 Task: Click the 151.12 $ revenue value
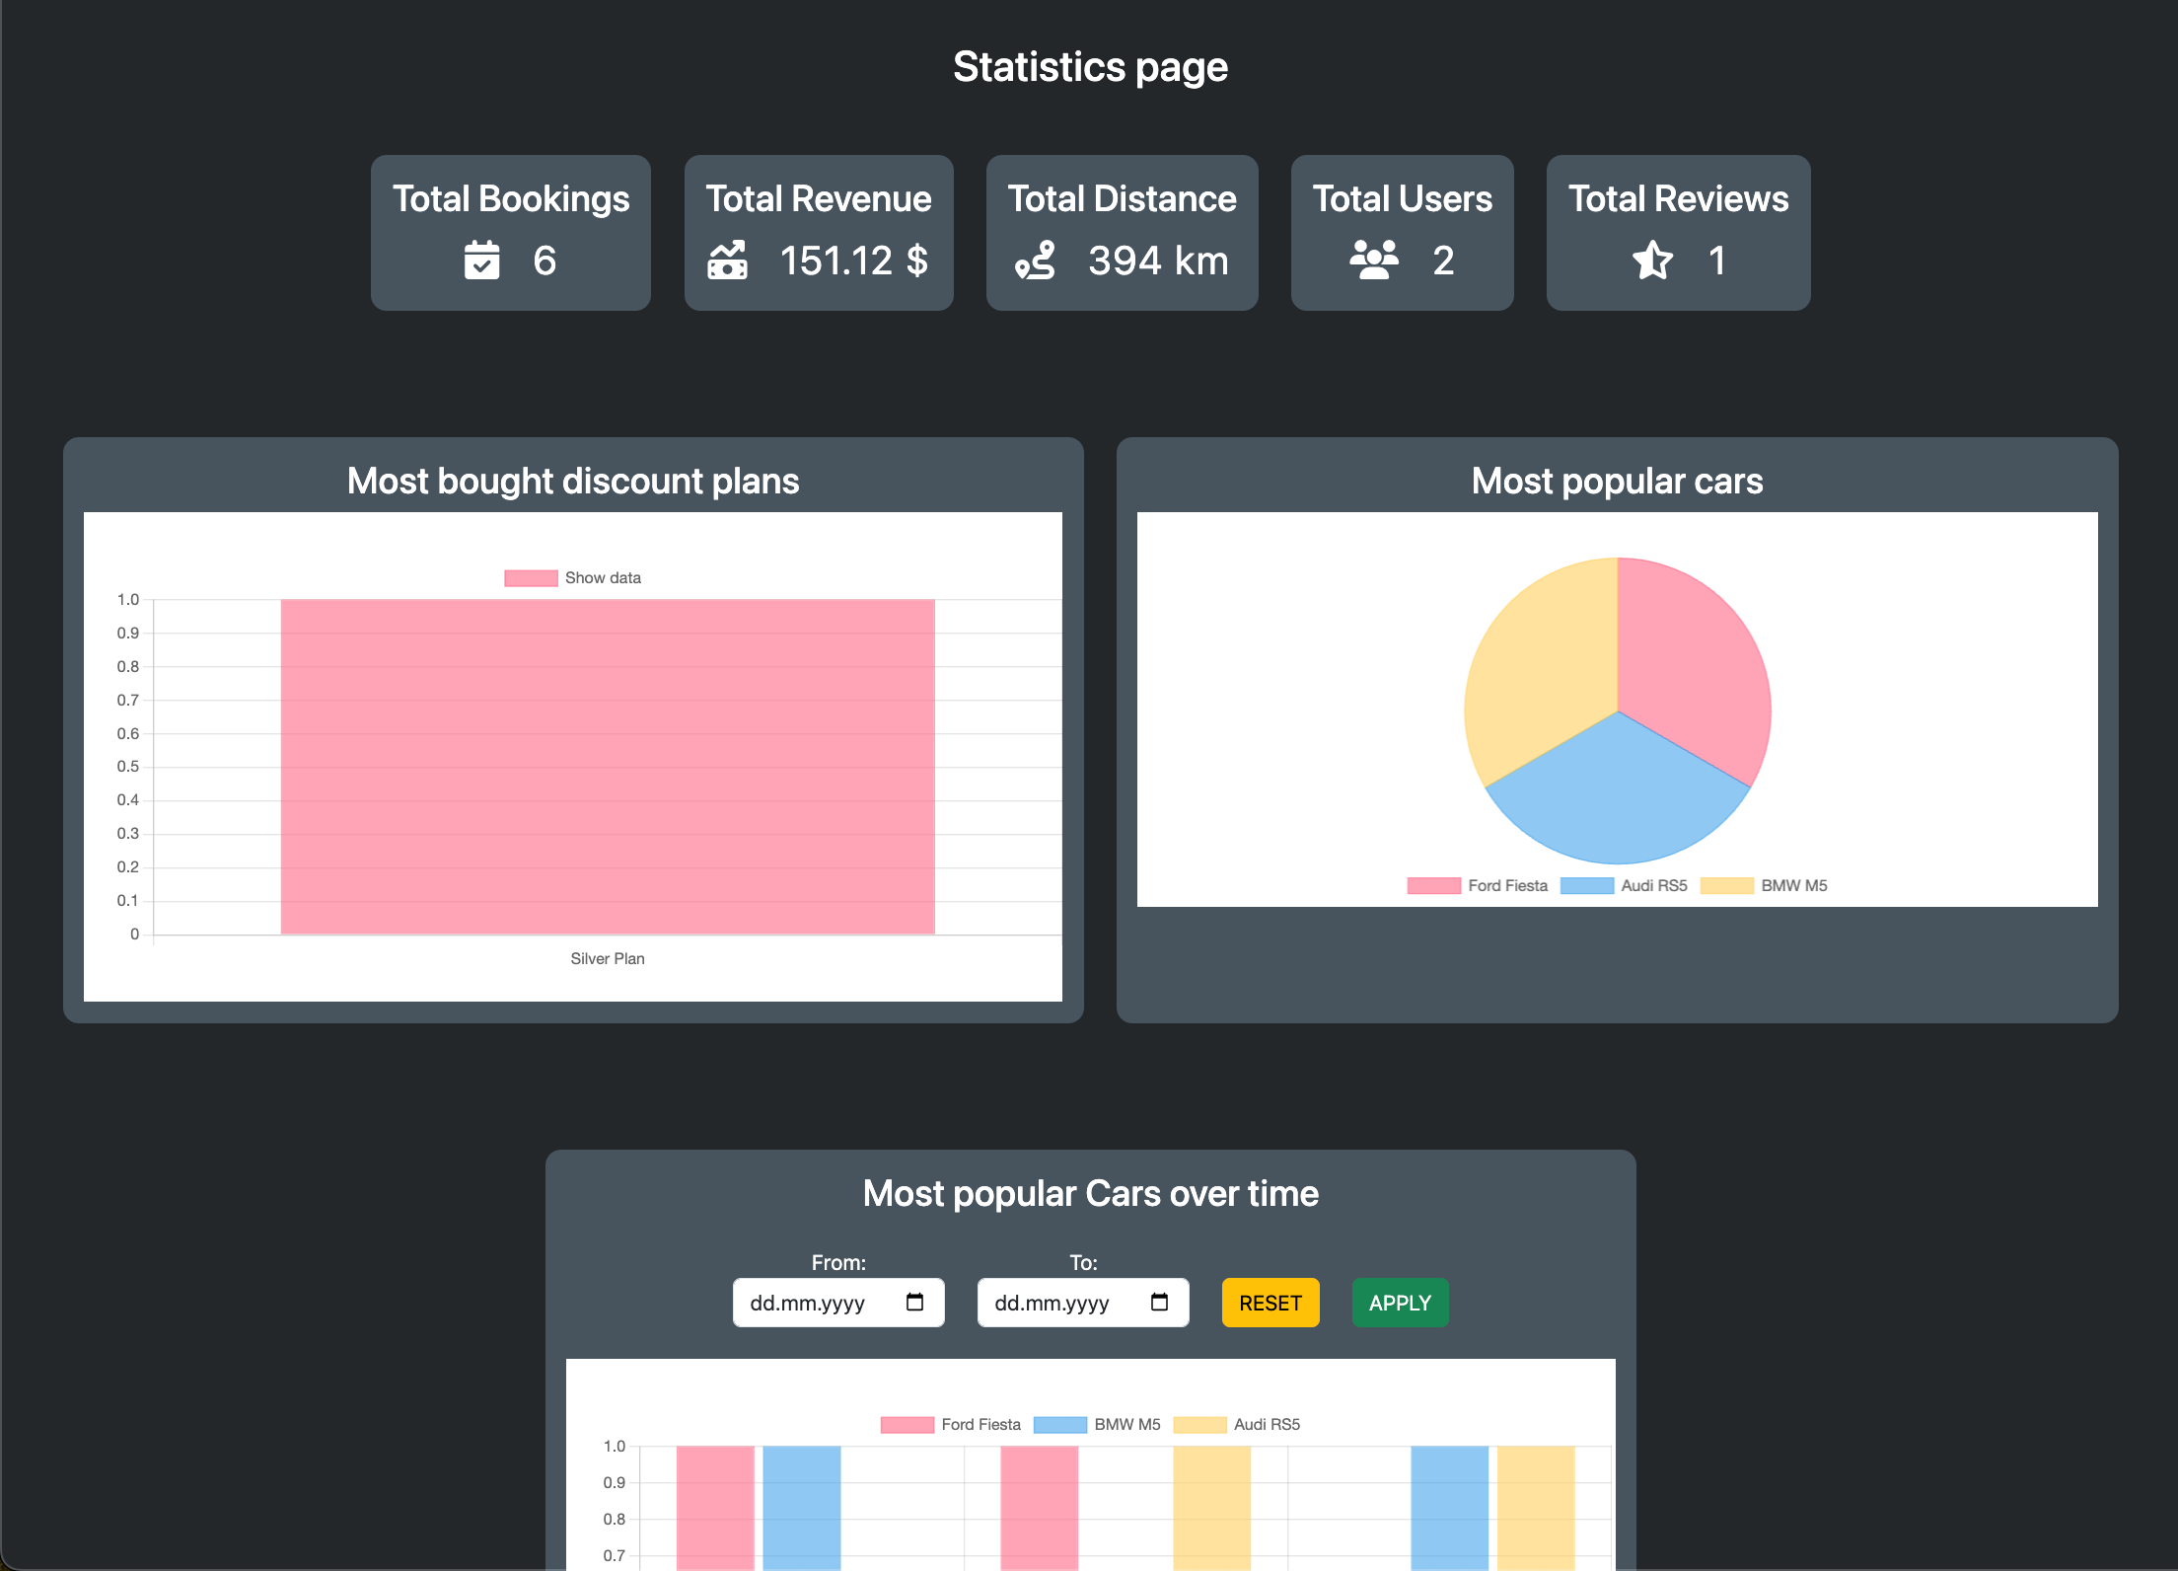coord(854,261)
